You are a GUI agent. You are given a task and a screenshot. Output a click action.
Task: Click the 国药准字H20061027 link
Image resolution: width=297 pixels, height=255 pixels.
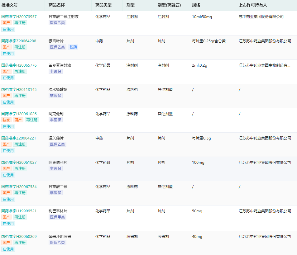coord(19,162)
